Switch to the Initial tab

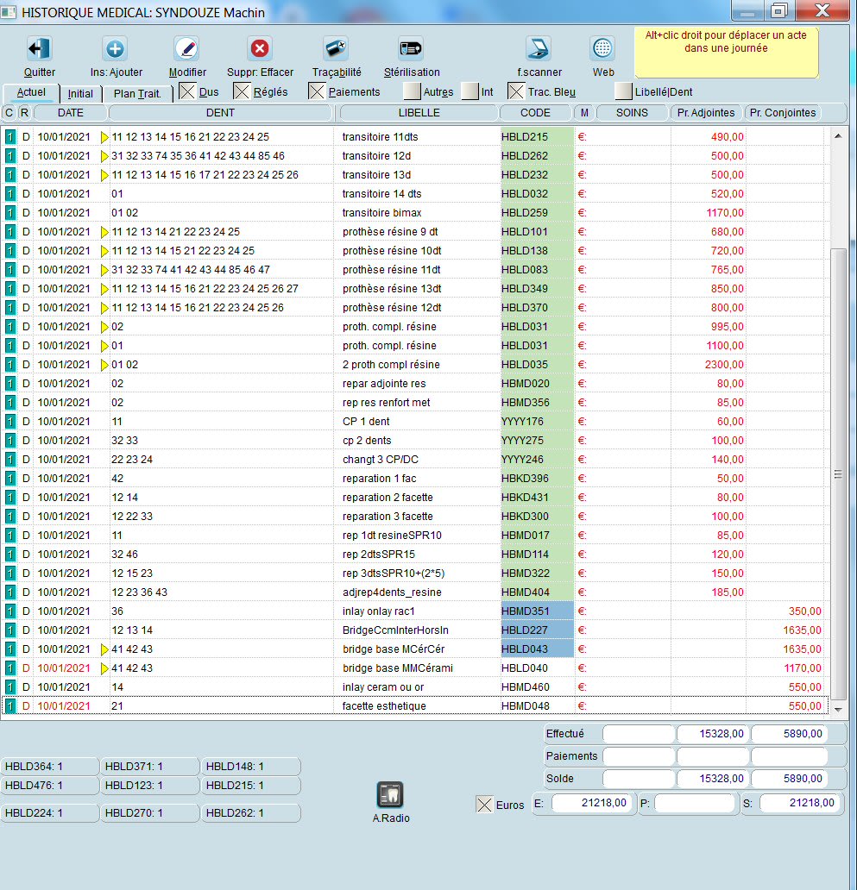(81, 93)
